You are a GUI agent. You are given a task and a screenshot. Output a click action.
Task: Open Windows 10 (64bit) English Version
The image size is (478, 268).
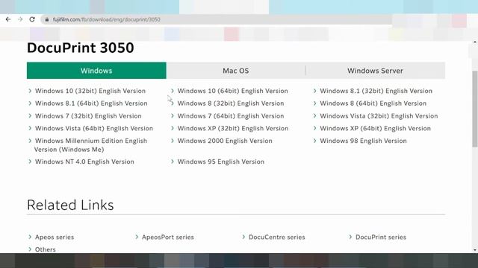click(x=232, y=91)
